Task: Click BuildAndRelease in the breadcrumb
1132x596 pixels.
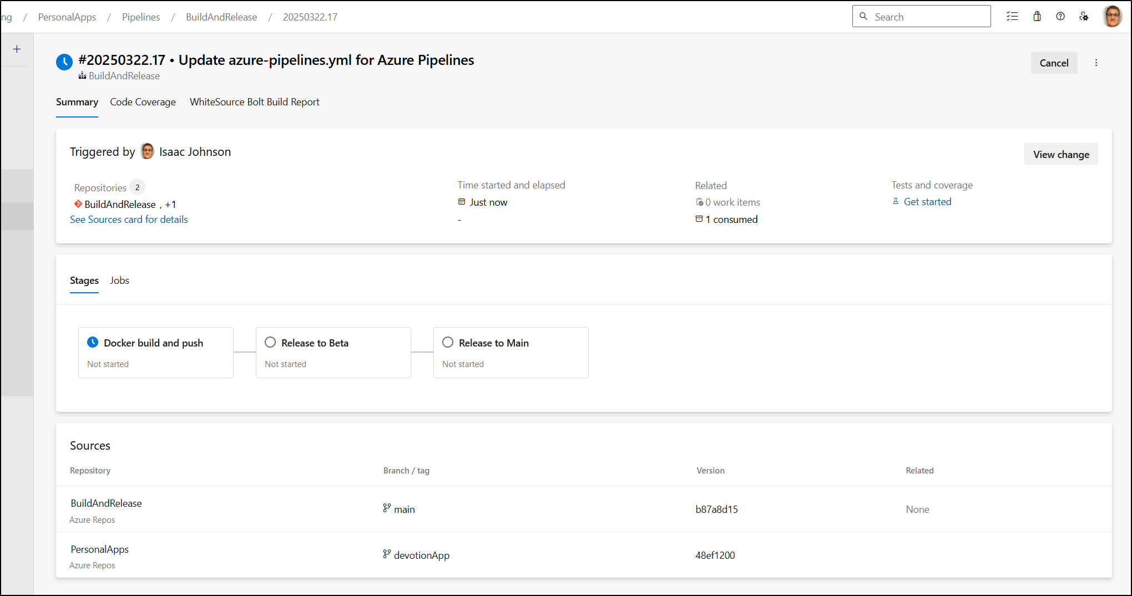Action: tap(221, 17)
